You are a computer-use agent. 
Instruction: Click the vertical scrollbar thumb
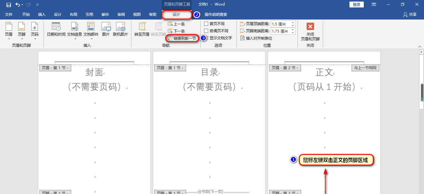[422, 93]
